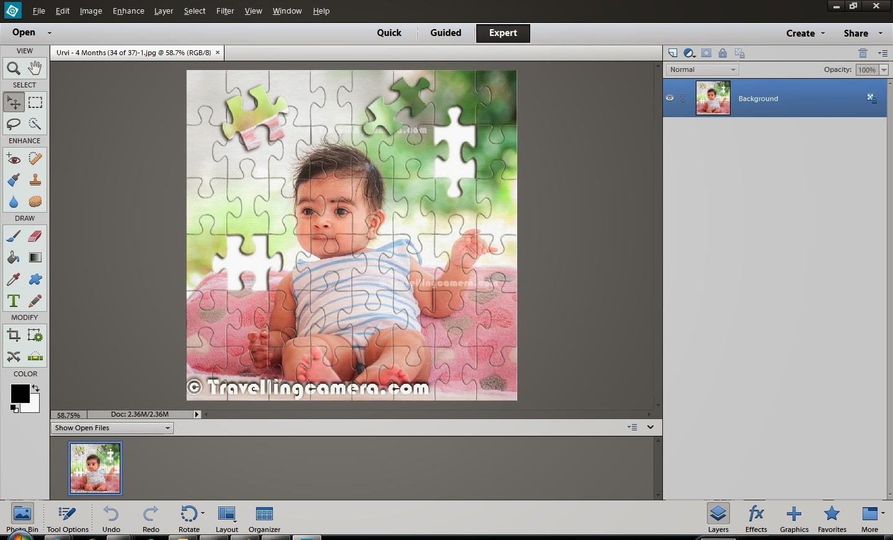This screenshot has height=540, width=893.
Task: Toggle the Graphics panel
Action: [x=794, y=518]
